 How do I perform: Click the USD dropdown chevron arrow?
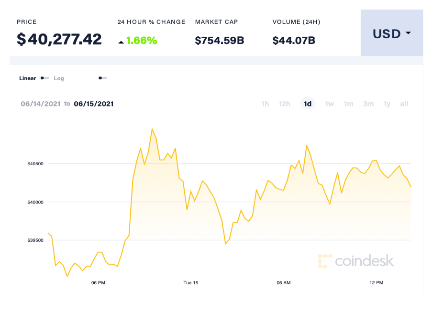tap(408, 34)
